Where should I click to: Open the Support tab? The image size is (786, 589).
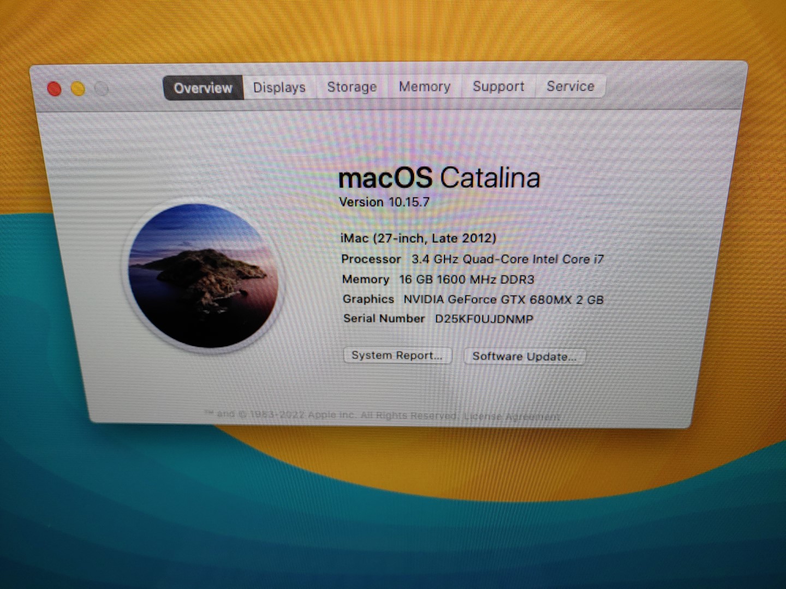(x=498, y=86)
